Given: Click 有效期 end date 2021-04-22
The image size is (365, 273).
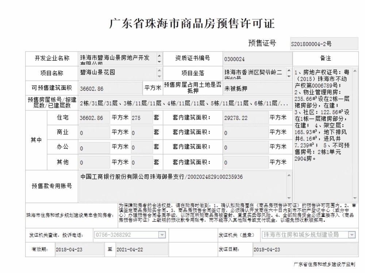Looking at the screenshot, I should point(142,250).
